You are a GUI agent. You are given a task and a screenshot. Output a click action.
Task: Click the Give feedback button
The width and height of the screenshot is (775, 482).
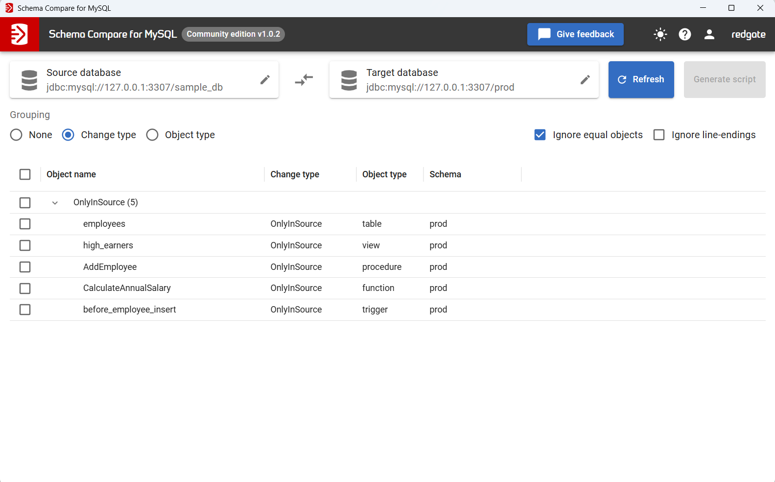pyautogui.click(x=575, y=34)
